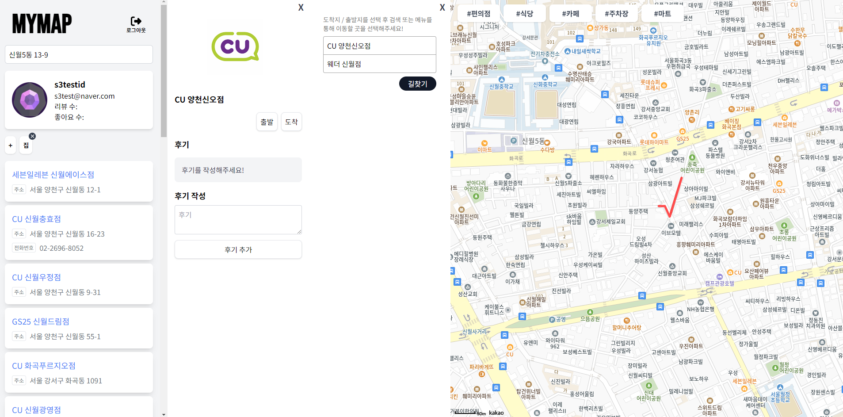Start route search with 길찾기 button

click(418, 84)
